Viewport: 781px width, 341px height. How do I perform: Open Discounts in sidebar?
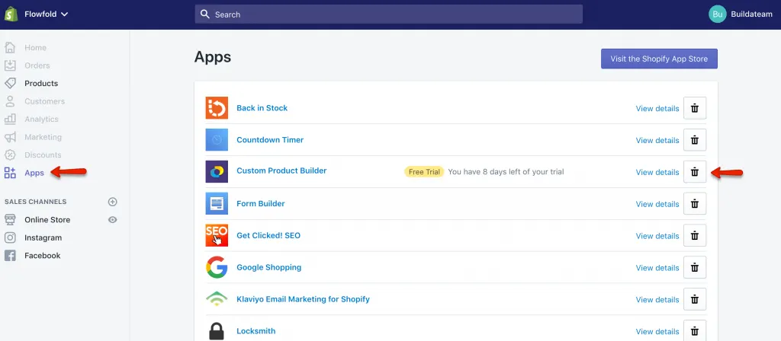pyautogui.click(x=43, y=155)
